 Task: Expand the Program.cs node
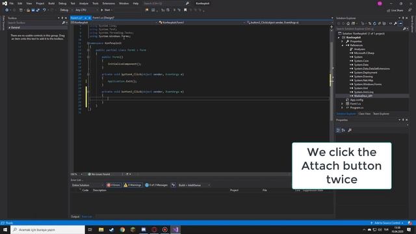pos(343,108)
